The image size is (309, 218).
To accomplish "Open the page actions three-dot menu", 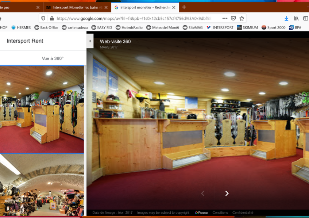I will click(225, 18).
